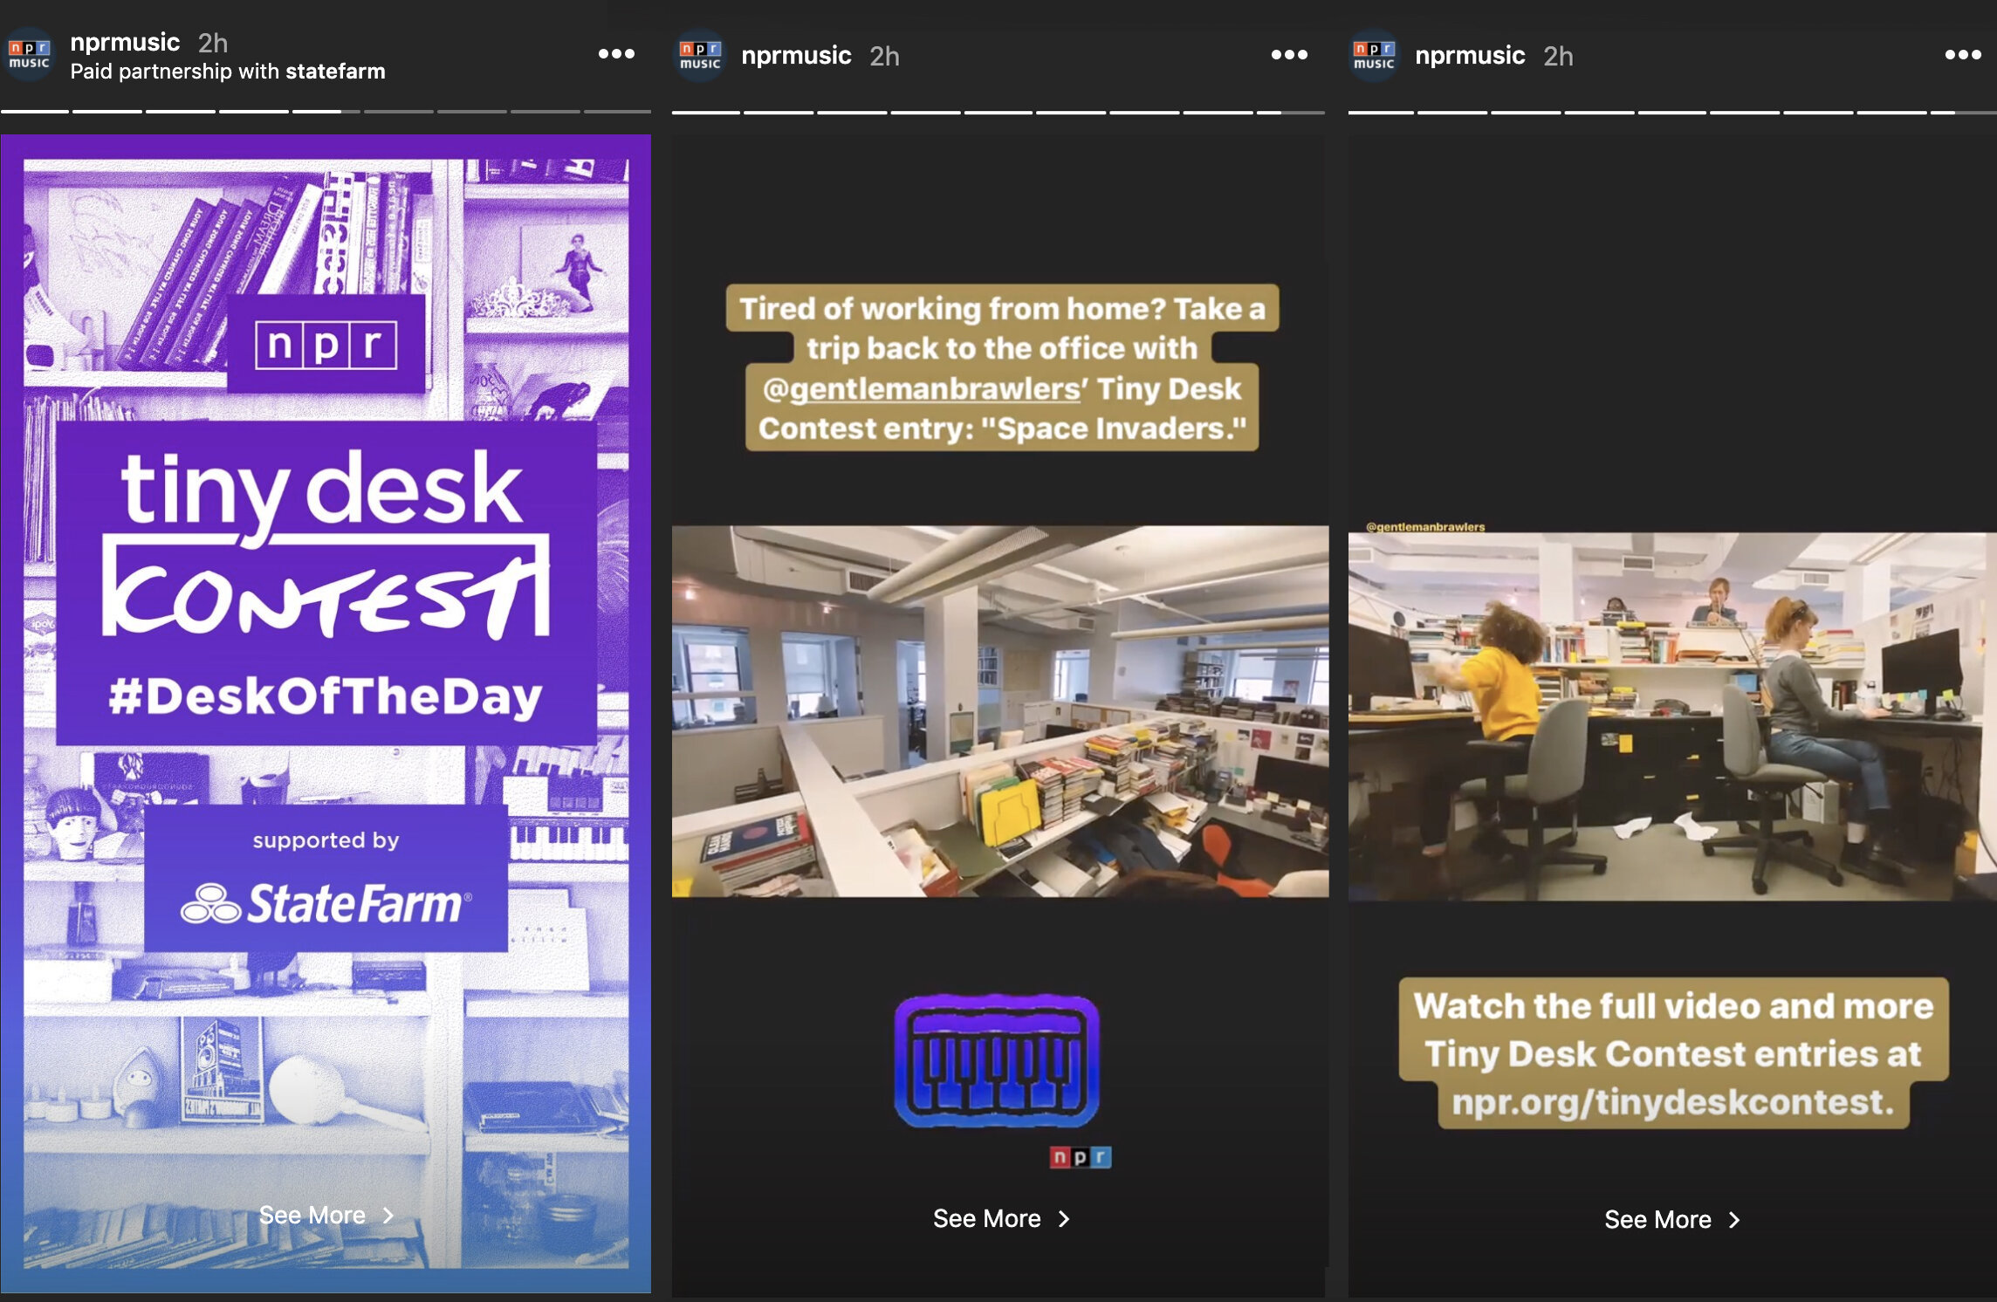The width and height of the screenshot is (1997, 1302).
Task: Open three-dot menu on second story
Action: [1289, 55]
